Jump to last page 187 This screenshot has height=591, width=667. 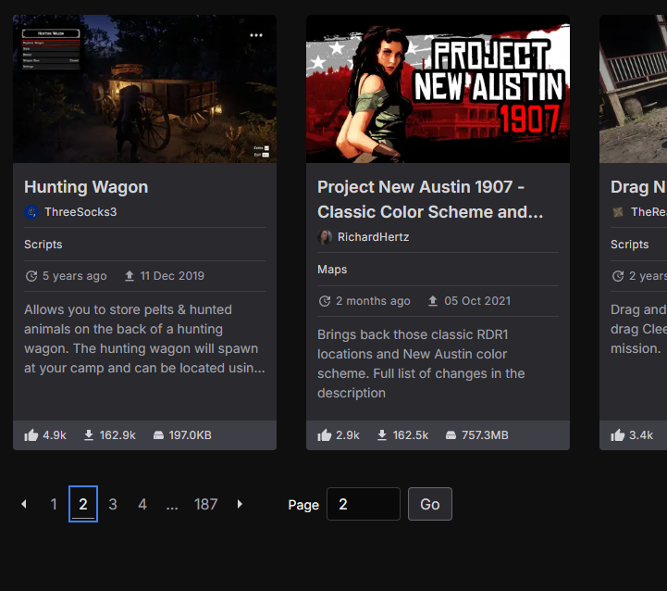pos(206,505)
